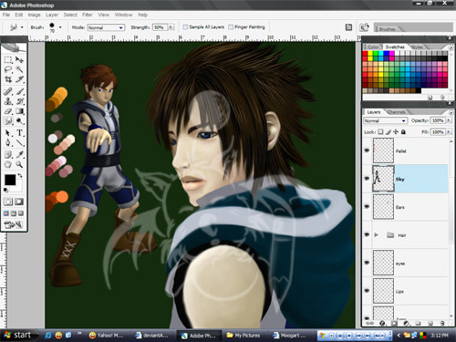
Task: Select the Smudge tool in toolbox
Action: (8, 121)
